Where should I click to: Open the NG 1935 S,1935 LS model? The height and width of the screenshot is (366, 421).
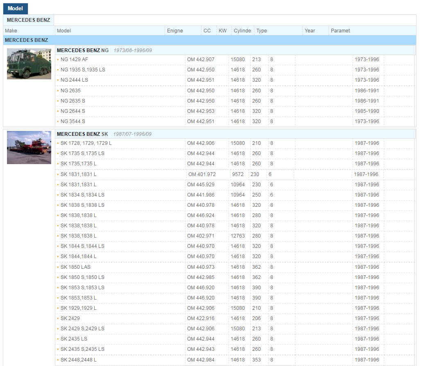[83, 70]
